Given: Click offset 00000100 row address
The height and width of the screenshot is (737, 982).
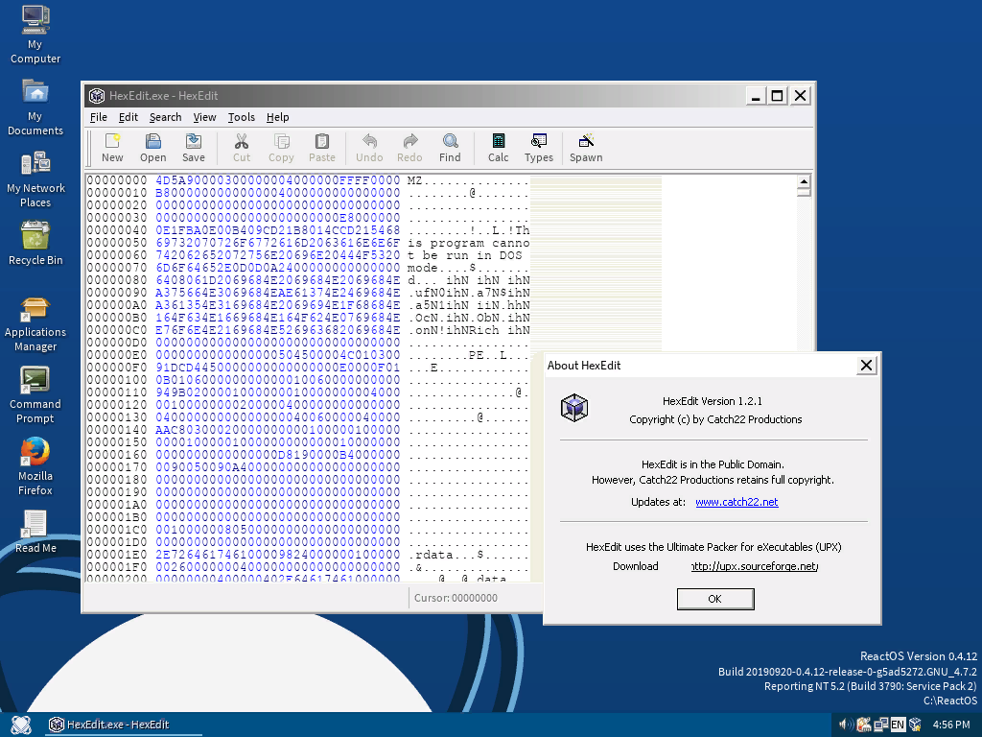Looking at the screenshot, I should coord(117,380).
